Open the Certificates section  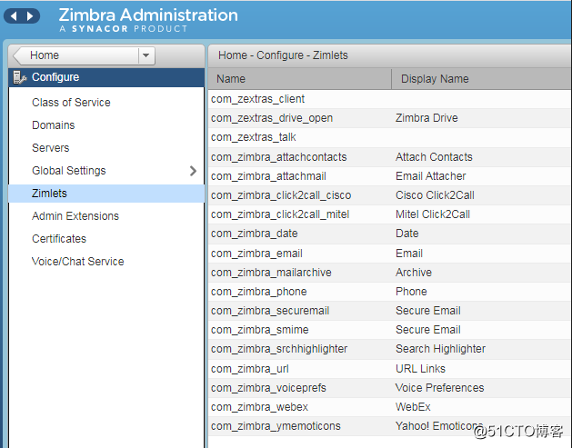tap(59, 239)
